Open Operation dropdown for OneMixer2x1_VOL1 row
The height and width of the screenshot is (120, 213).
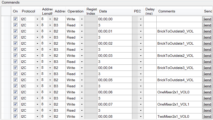(x=82, y=104)
